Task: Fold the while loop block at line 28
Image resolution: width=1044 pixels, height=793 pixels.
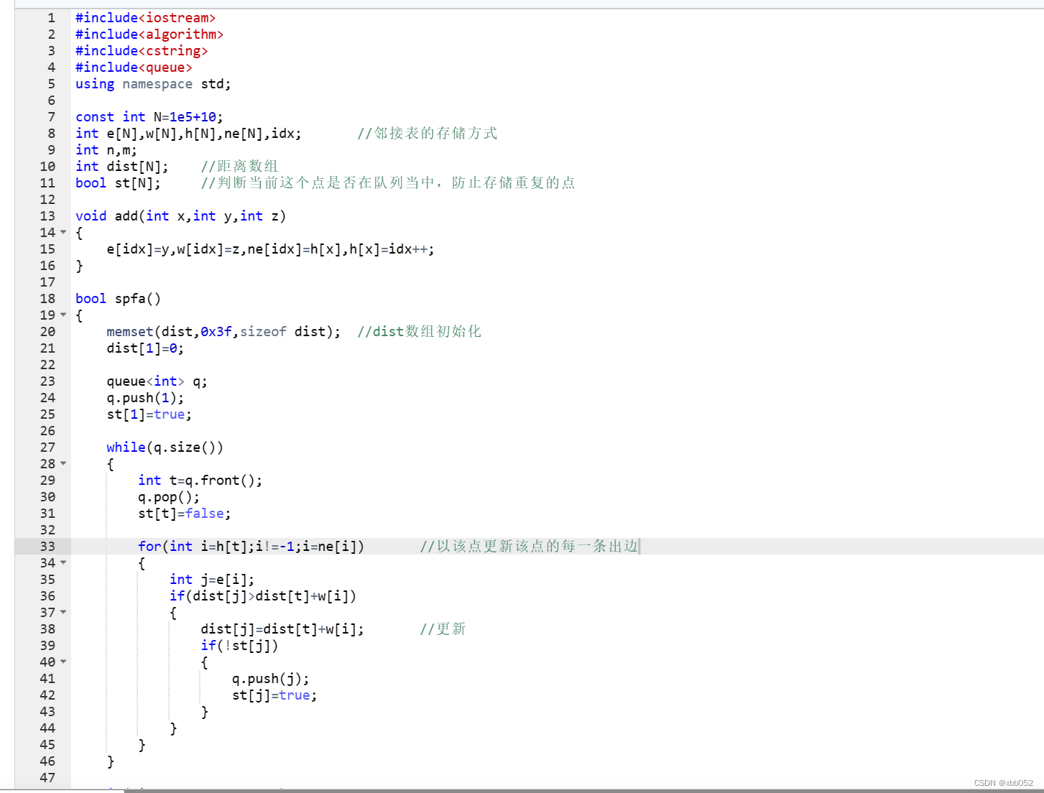Action: (63, 463)
